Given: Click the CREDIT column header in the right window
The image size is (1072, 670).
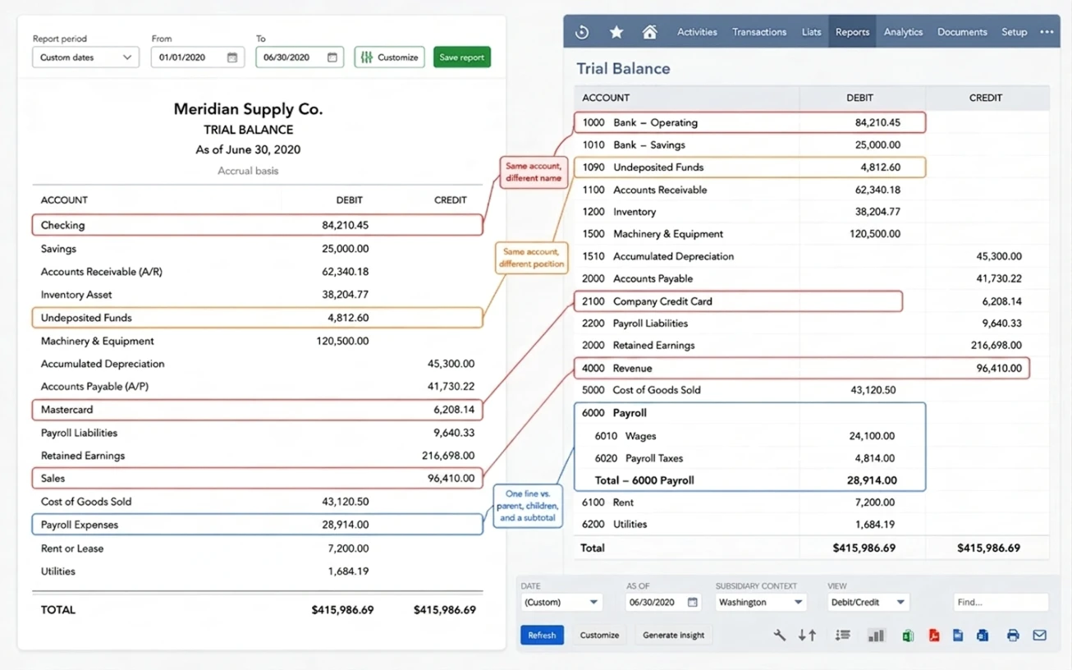Looking at the screenshot, I should click(x=986, y=98).
